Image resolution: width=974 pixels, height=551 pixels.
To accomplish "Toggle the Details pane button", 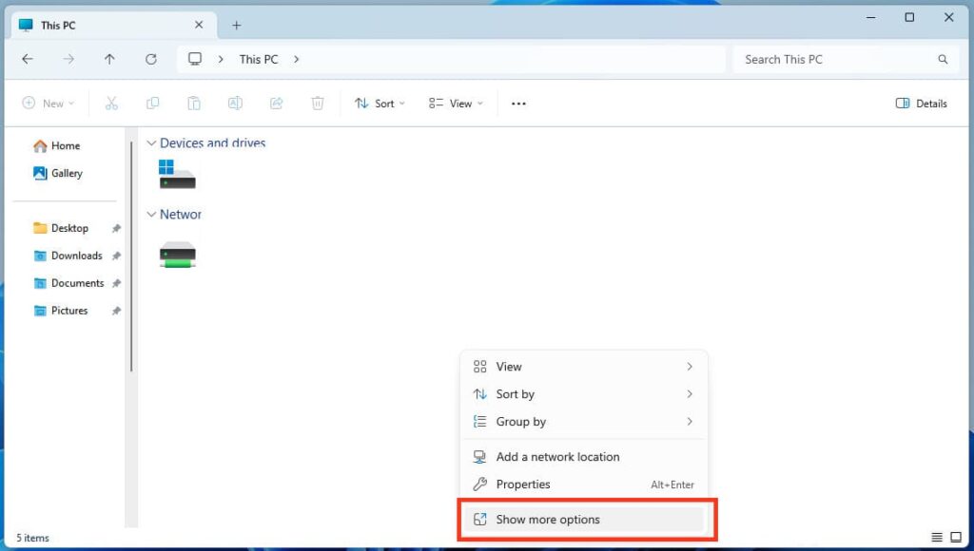I will click(x=921, y=104).
